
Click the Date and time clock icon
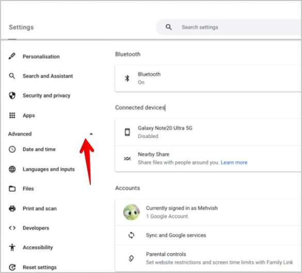[x=12, y=149]
